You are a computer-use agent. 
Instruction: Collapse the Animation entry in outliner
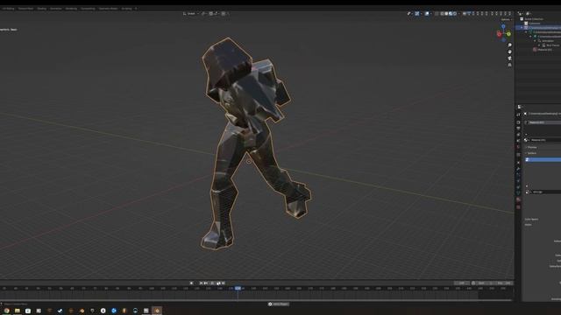click(535, 41)
